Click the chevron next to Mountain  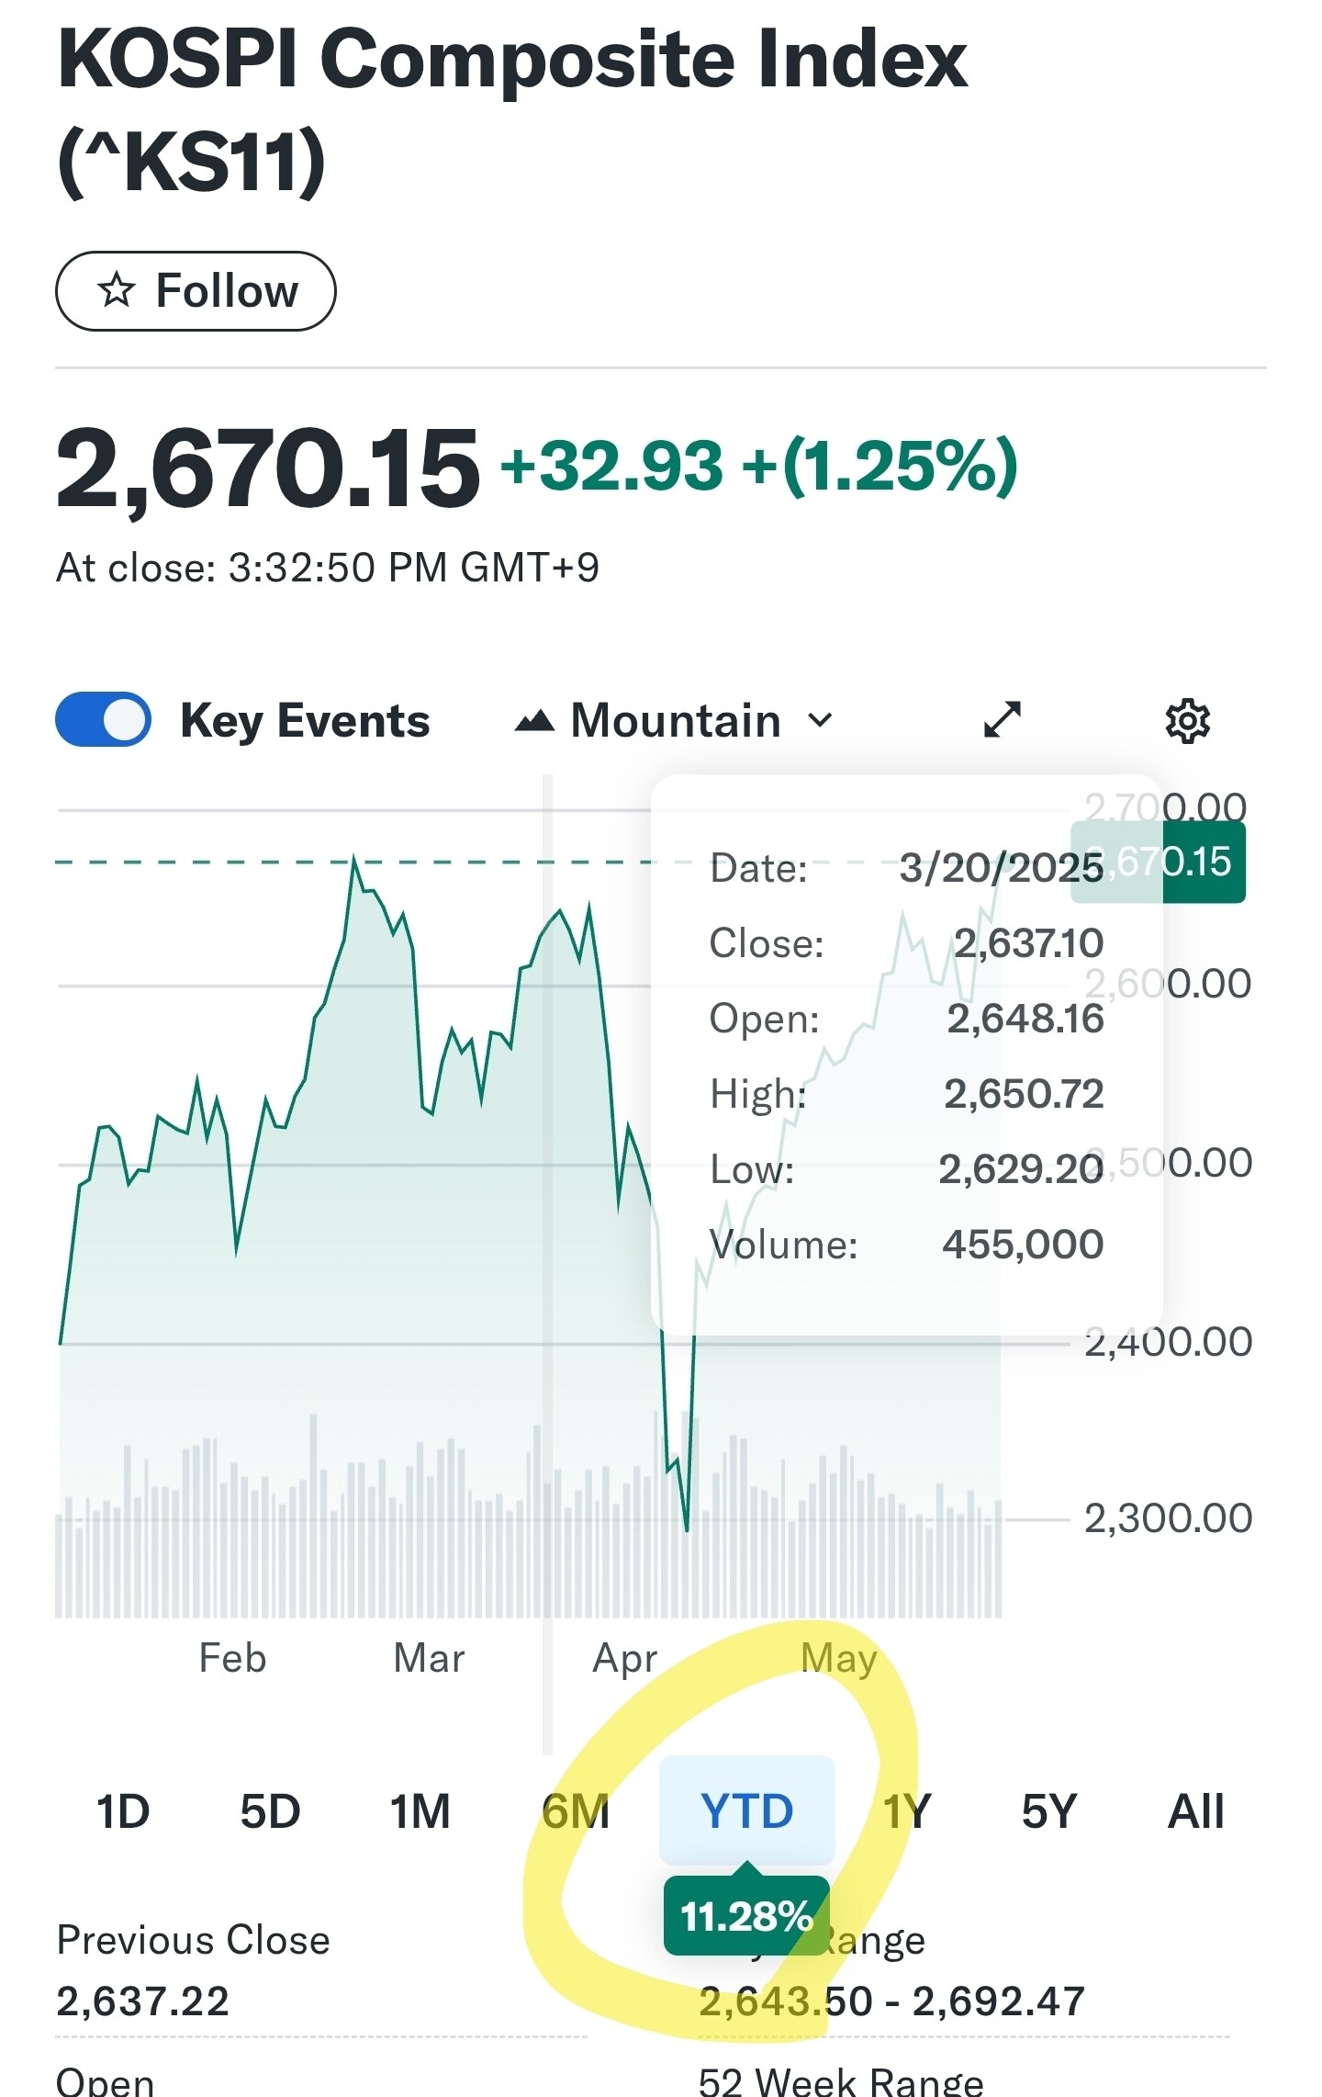[820, 719]
